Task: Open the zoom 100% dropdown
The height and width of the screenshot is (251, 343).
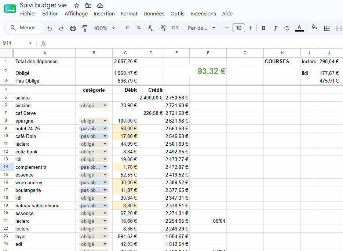Action: click(104, 28)
